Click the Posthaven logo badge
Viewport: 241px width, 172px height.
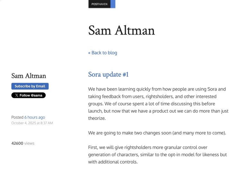click(99, 4)
